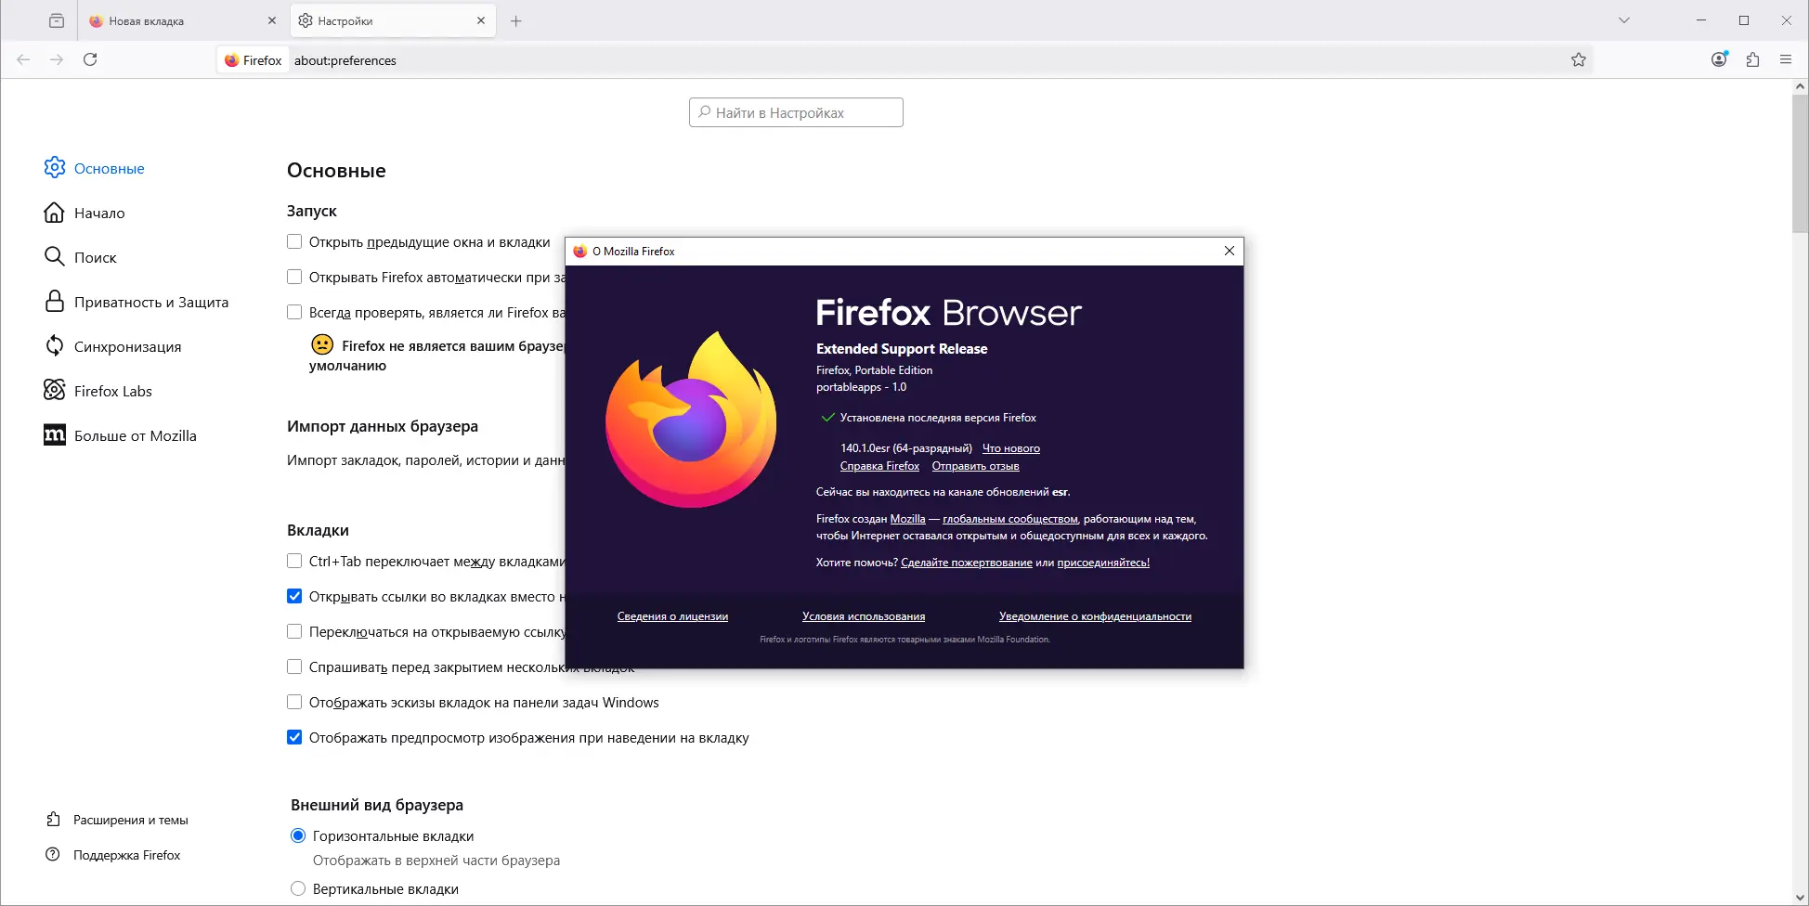The image size is (1809, 906).
Task: Open the Поиск settings category
Action: (x=80, y=257)
